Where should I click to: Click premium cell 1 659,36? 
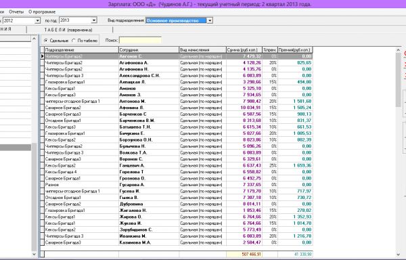[x=295, y=165]
